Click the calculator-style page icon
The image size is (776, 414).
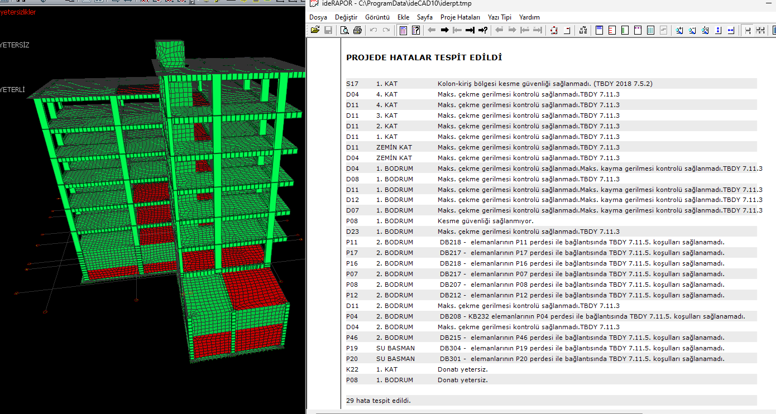coord(403,30)
